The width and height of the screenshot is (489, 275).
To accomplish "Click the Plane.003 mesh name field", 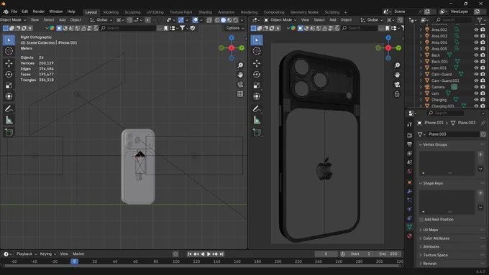I will [453, 134].
